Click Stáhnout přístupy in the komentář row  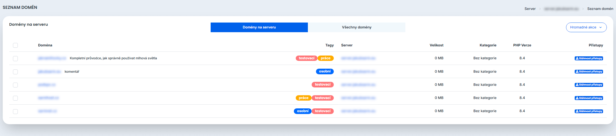(588, 72)
